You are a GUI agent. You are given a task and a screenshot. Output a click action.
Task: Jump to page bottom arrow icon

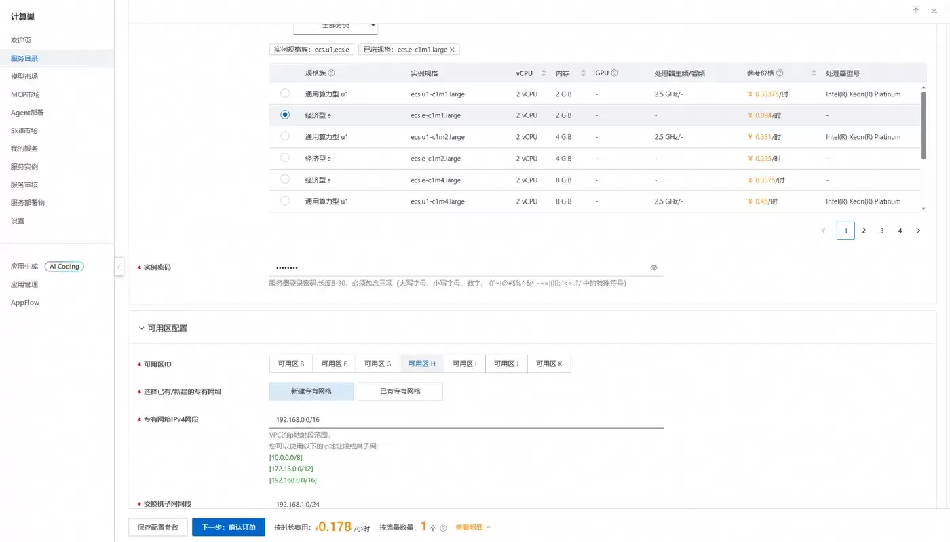point(934,9)
